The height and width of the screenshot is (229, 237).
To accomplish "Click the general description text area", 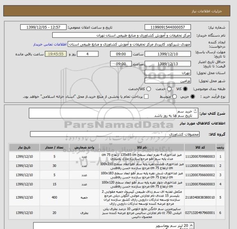I will tap(114, 113).
